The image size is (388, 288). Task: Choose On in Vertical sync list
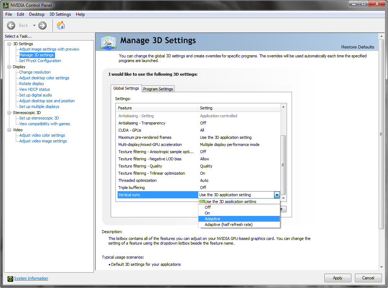[x=239, y=213]
